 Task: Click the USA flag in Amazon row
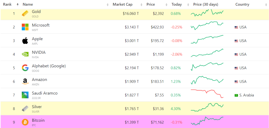236,82
